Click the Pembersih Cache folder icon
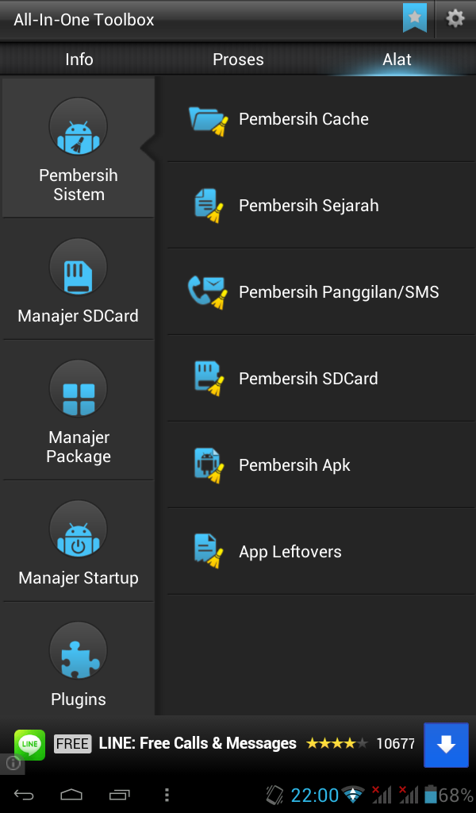Screen dimensions: 476x813 pyautogui.click(x=208, y=121)
